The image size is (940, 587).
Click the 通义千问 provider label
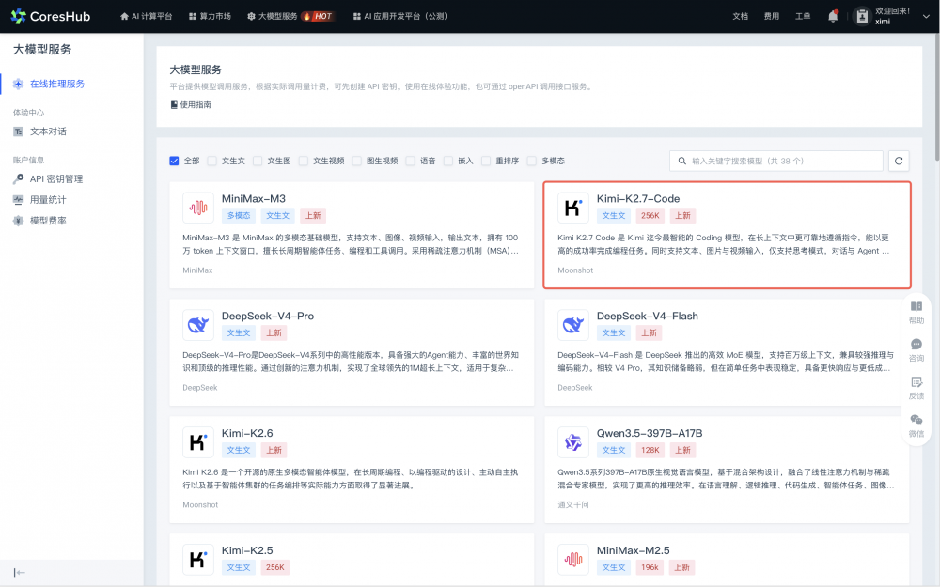coord(573,505)
